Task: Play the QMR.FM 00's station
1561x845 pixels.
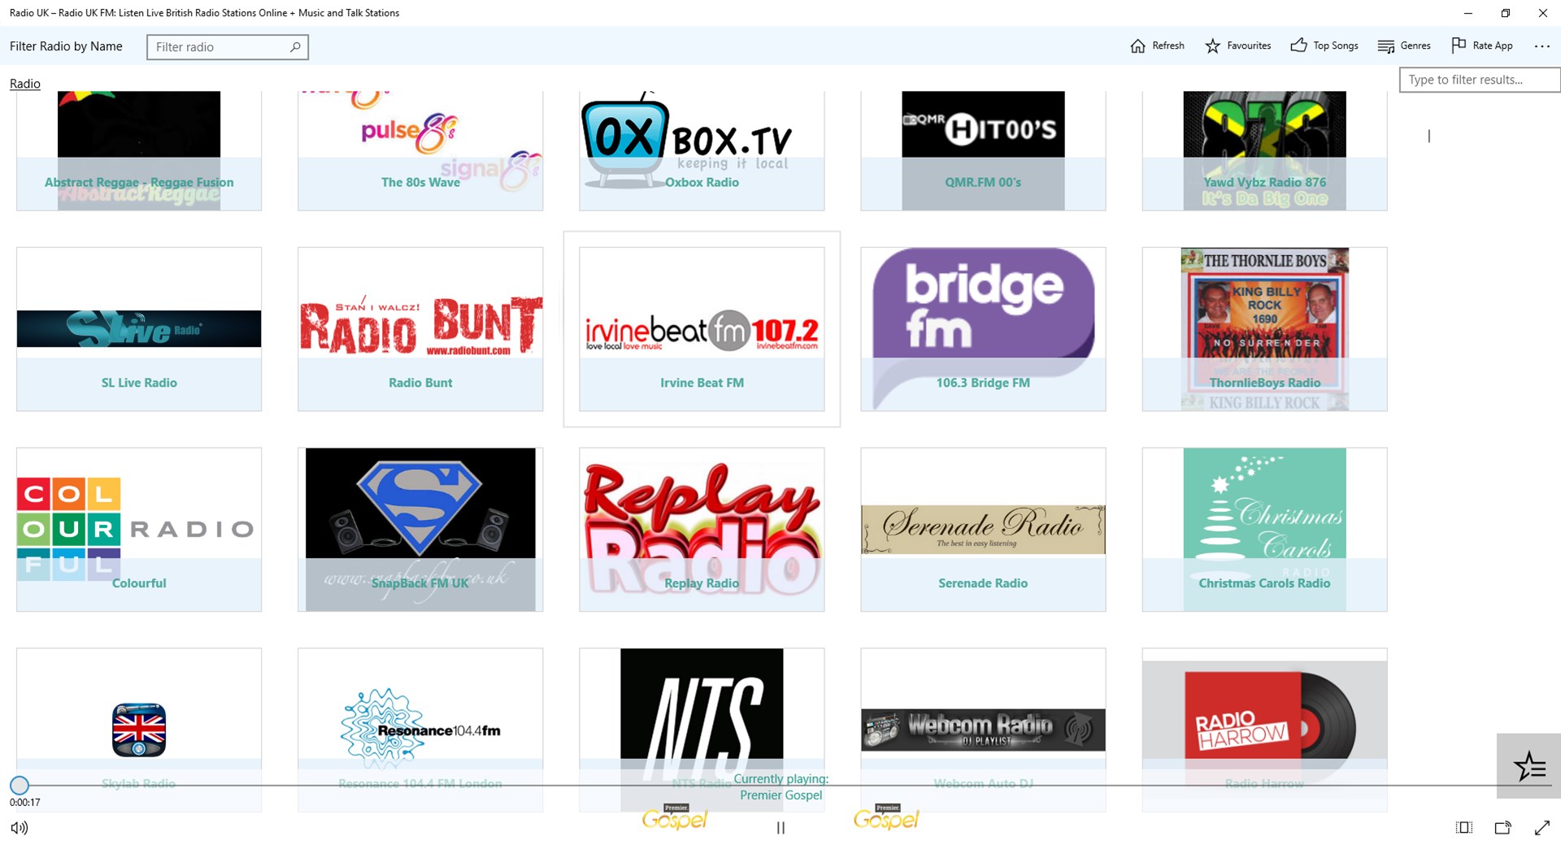Action: (983, 150)
